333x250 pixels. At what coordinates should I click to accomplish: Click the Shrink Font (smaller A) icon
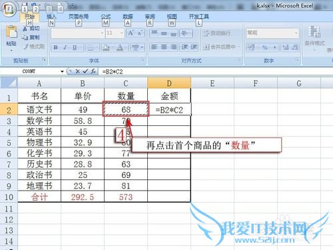tap(140, 33)
